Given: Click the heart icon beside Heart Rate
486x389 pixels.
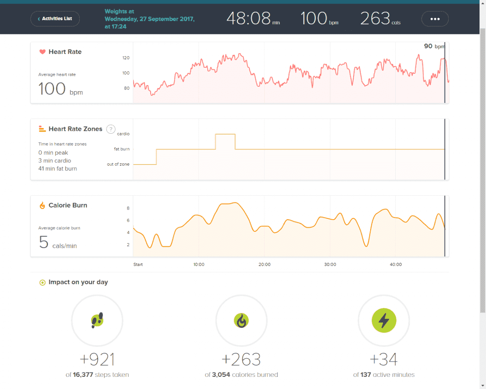Looking at the screenshot, I should [42, 52].
